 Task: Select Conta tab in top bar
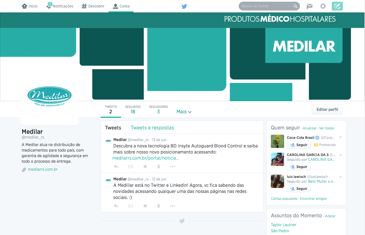coord(121,6)
